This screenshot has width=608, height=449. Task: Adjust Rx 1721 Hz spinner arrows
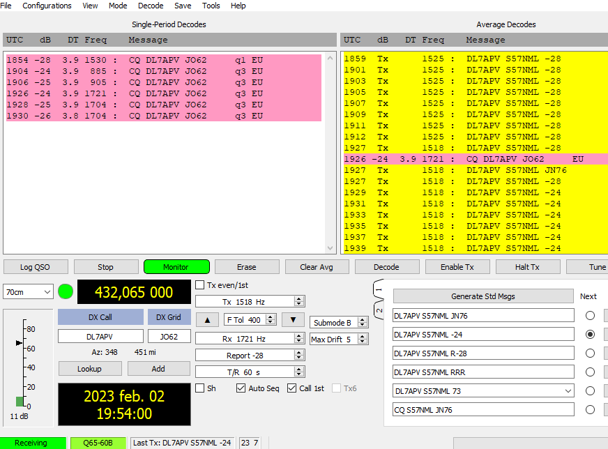(x=298, y=339)
